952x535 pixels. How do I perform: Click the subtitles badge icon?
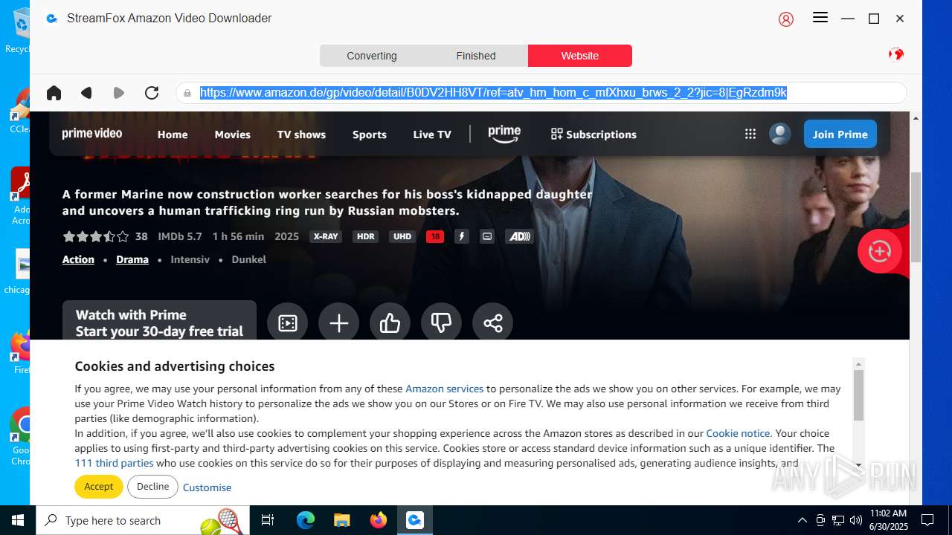click(487, 236)
